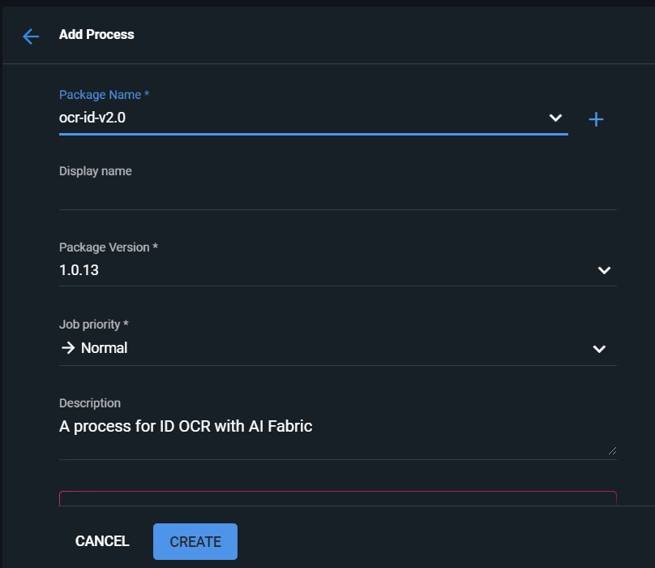Expand the Job priority dropdown chevron
The width and height of the screenshot is (655, 568).
coord(599,349)
